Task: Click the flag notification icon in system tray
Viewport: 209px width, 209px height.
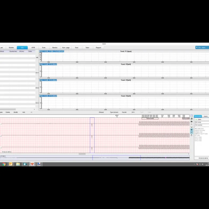Action: coord(197,164)
